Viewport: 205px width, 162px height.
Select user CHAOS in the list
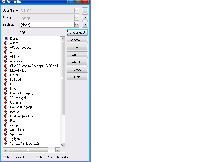pyautogui.click(x=35, y=66)
